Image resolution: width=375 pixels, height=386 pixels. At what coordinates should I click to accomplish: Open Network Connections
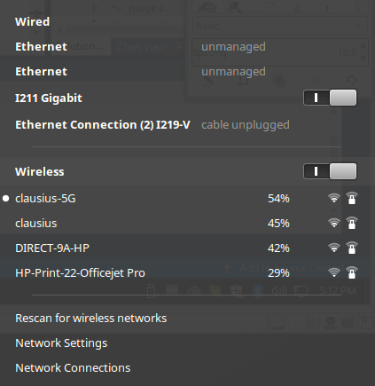pos(187,368)
